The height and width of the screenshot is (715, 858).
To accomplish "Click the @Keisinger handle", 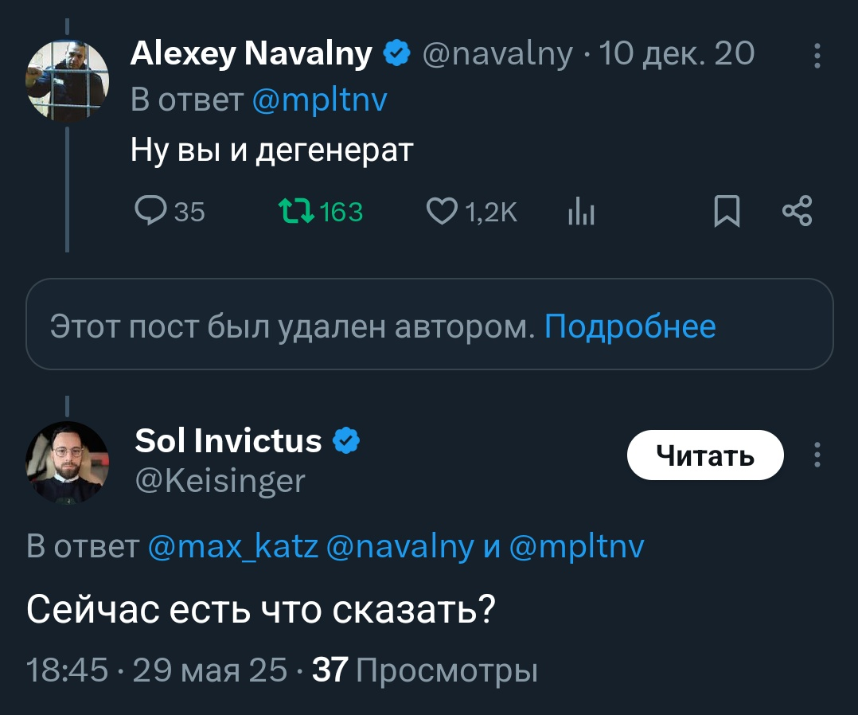I will click(x=220, y=480).
